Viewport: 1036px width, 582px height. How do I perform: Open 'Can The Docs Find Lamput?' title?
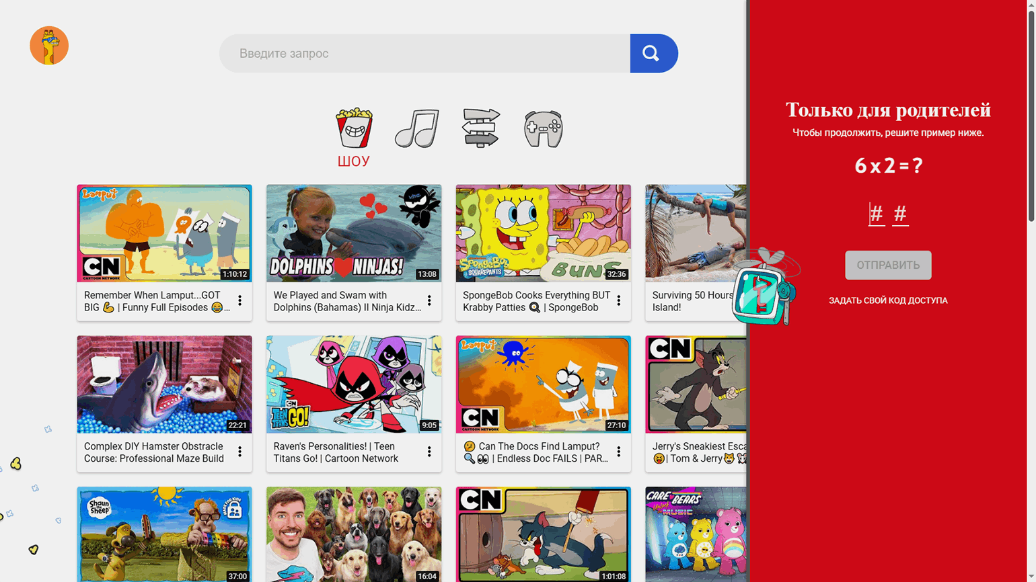(x=535, y=452)
